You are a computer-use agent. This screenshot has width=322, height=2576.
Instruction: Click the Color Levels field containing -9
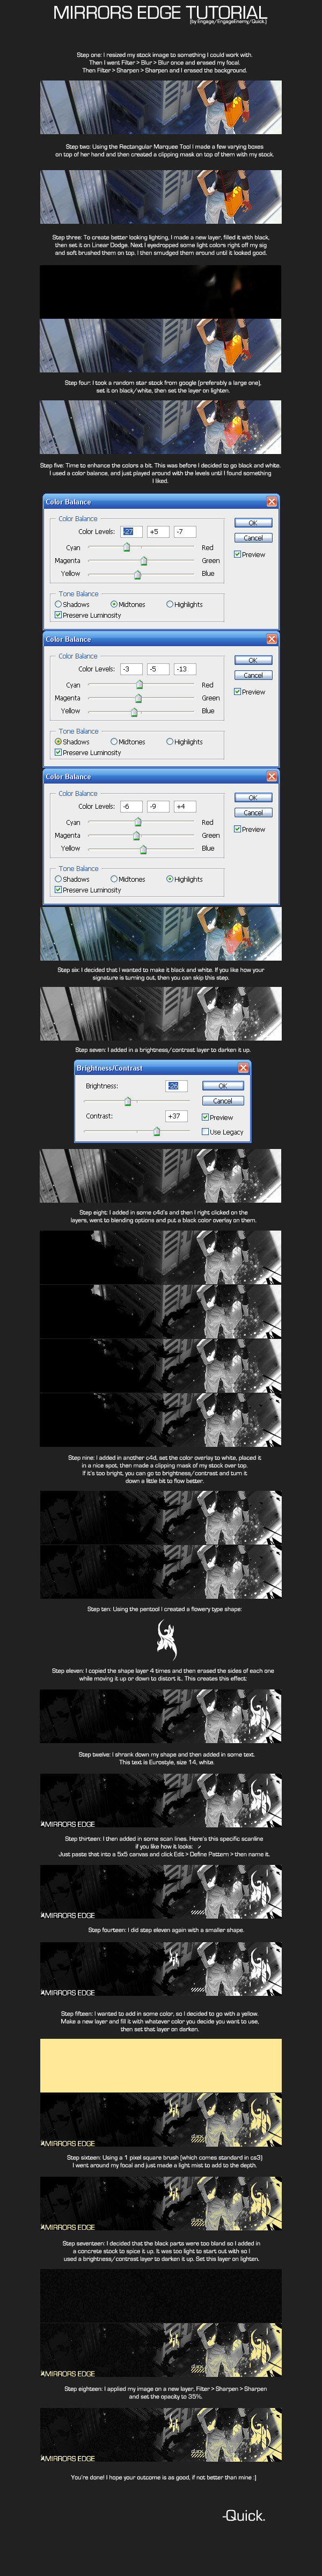[x=158, y=806]
